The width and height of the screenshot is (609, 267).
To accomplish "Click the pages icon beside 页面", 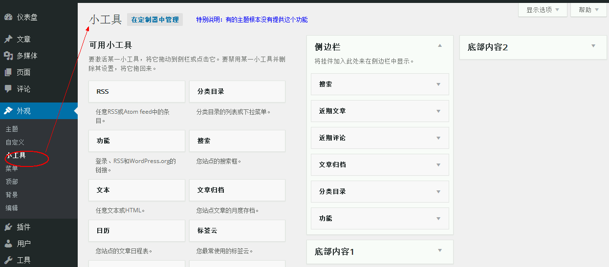I will click(x=8, y=72).
